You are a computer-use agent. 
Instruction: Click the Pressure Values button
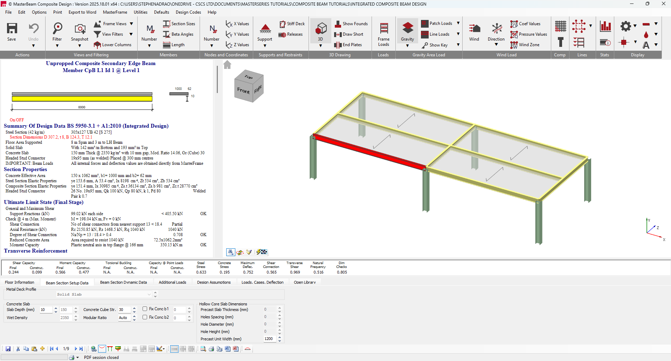pos(529,34)
